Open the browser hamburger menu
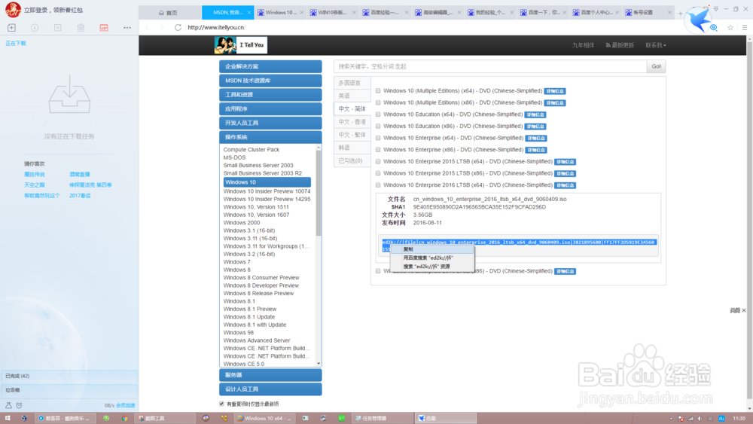 coord(745,27)
